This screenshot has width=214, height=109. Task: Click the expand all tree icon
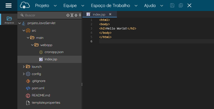click(72, 15)
